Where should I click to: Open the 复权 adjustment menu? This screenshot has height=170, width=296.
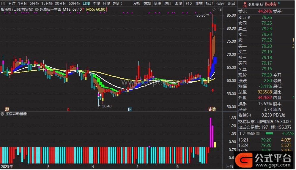(137, 3)
